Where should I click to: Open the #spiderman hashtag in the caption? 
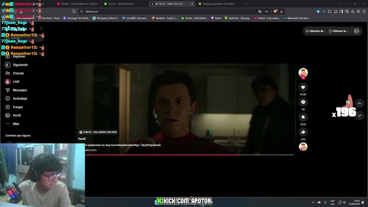click(126, 145)
